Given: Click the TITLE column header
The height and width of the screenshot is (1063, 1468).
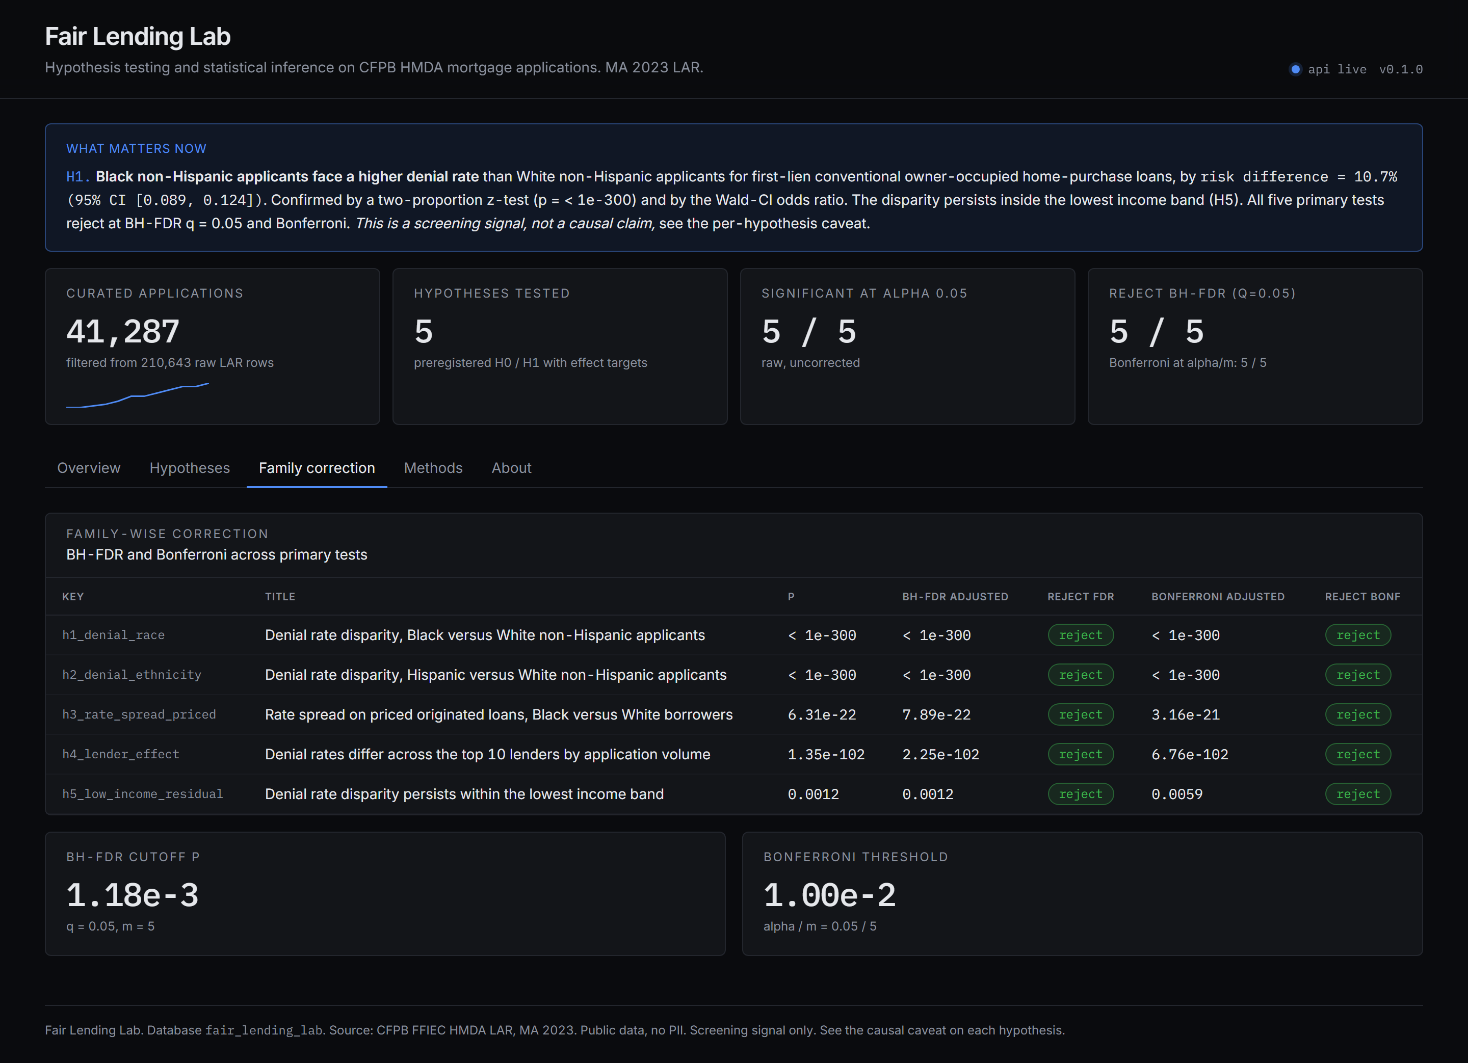Looking at the screenshot, I should (x=280, y=597).
